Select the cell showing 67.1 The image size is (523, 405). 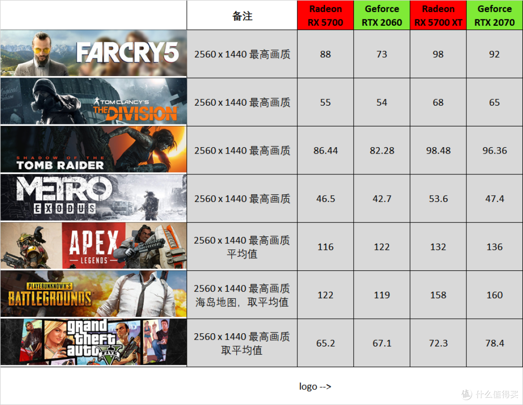pos(382,343)
